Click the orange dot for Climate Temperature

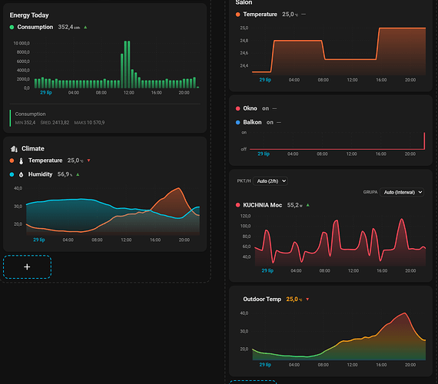[12, 161]
